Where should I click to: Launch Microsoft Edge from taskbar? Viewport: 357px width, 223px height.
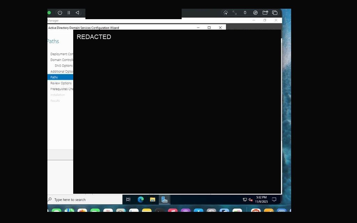(140, 200)
